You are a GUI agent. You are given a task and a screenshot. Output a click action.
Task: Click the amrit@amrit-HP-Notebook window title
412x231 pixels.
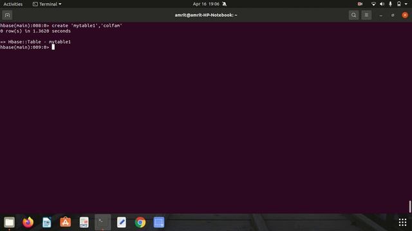pos(206,15)
